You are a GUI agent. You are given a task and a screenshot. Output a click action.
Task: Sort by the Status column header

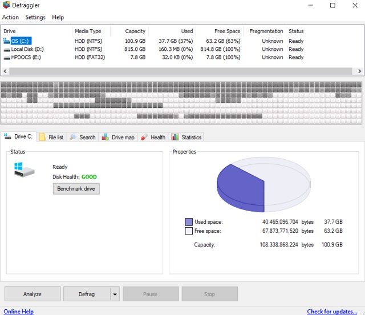coord(296,31)
